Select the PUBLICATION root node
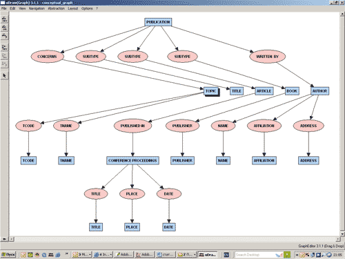345x259 pixels. coord(158,22)
